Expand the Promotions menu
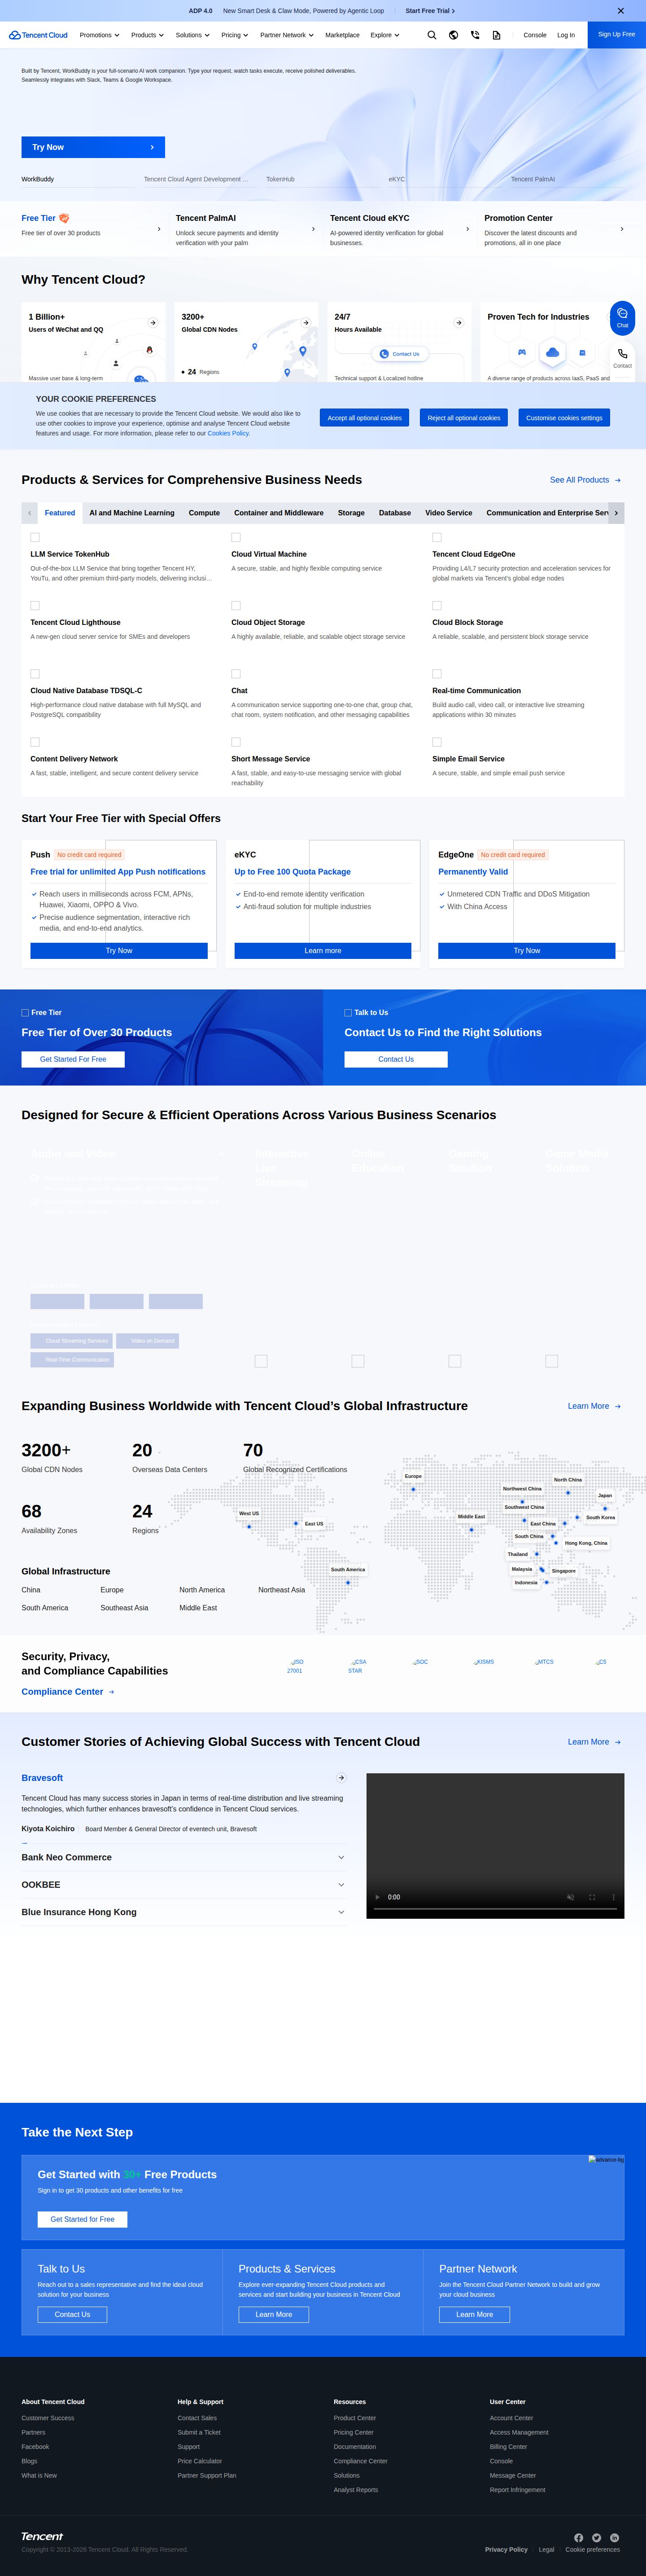646x2576 pixels. pyautogui.click(x=99, y=35)
